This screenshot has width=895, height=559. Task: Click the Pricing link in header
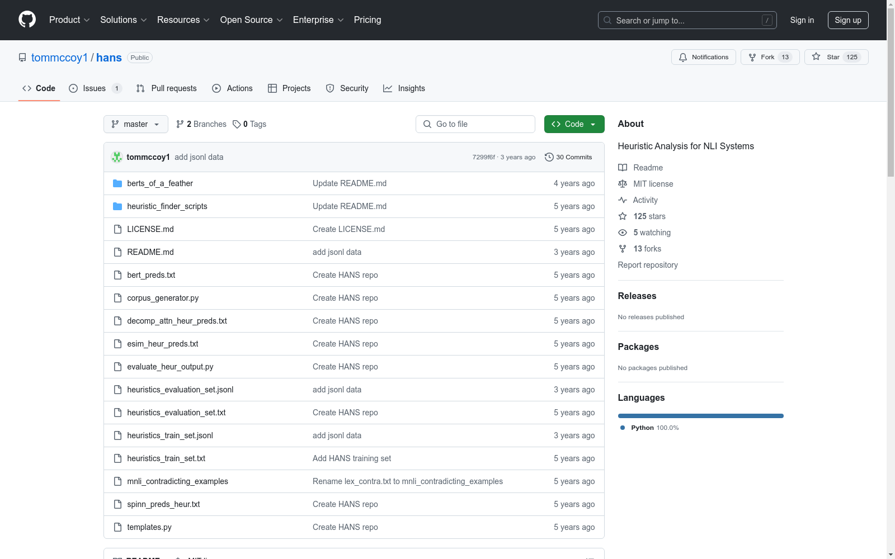368,20
